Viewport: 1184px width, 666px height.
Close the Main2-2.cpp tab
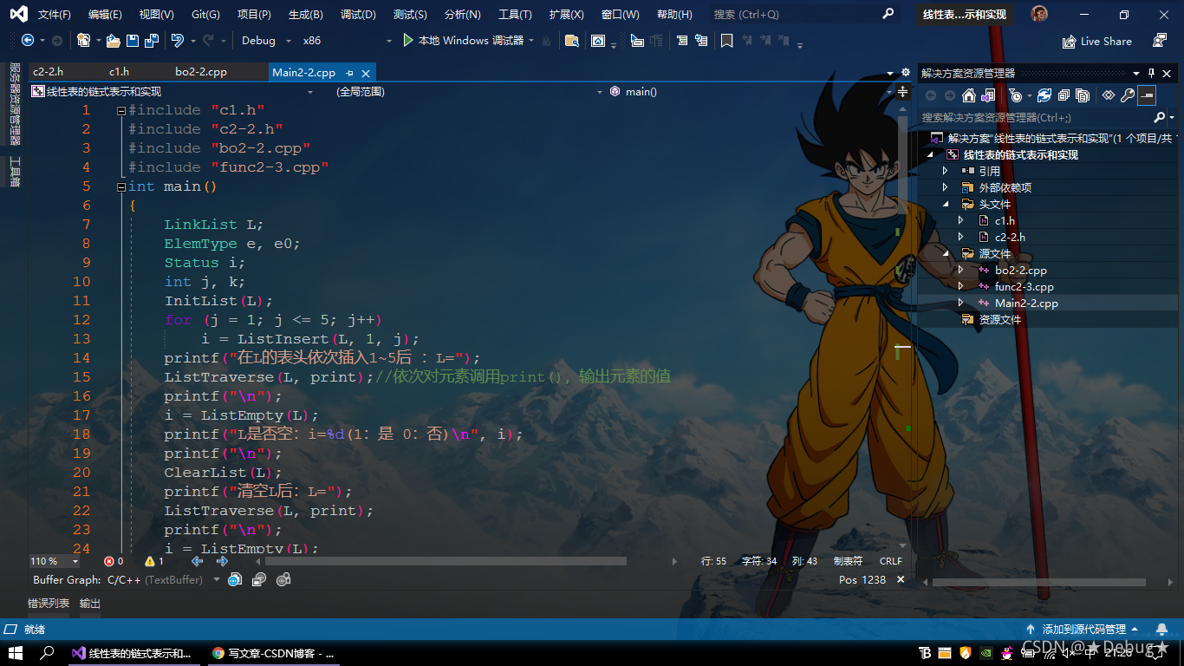click(x=366, y=74)
